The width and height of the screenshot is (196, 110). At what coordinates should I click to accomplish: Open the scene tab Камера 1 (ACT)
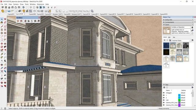(x=58, y=14)
